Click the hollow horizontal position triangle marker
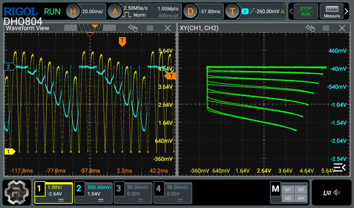This screenshot has width=354, height=208. pos(90,35)
